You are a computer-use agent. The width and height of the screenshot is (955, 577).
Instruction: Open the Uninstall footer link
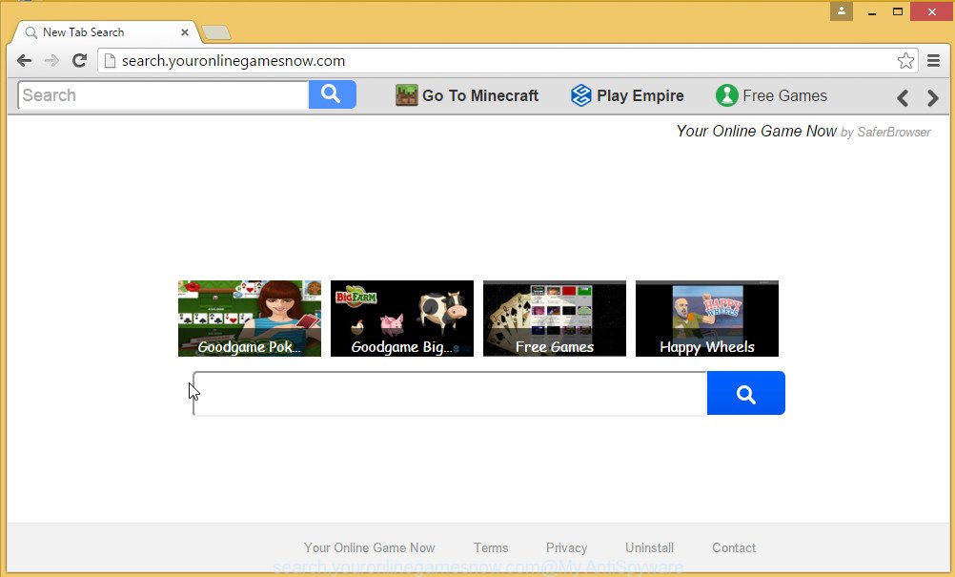[x=649, y=547]
